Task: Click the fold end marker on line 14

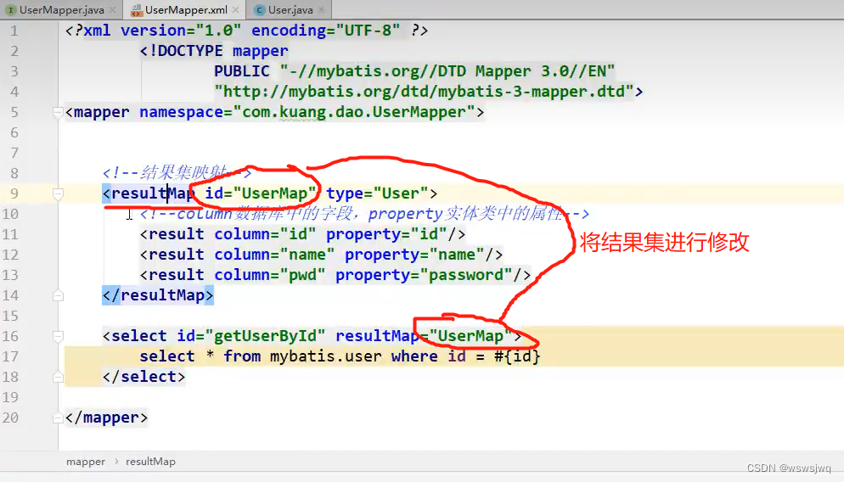Action: [x=58, y=295]
